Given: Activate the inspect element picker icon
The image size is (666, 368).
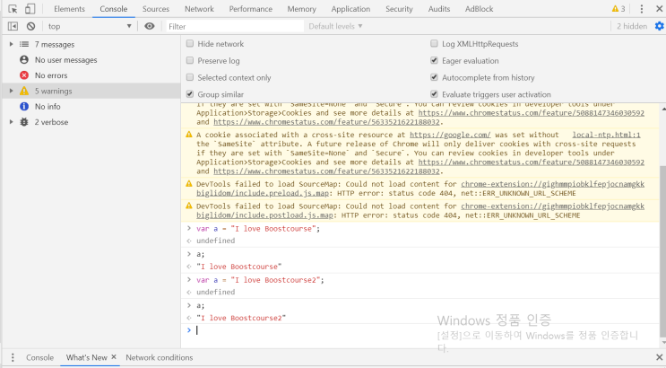Looking at the screenshot, I should click(x=13, y=9).
